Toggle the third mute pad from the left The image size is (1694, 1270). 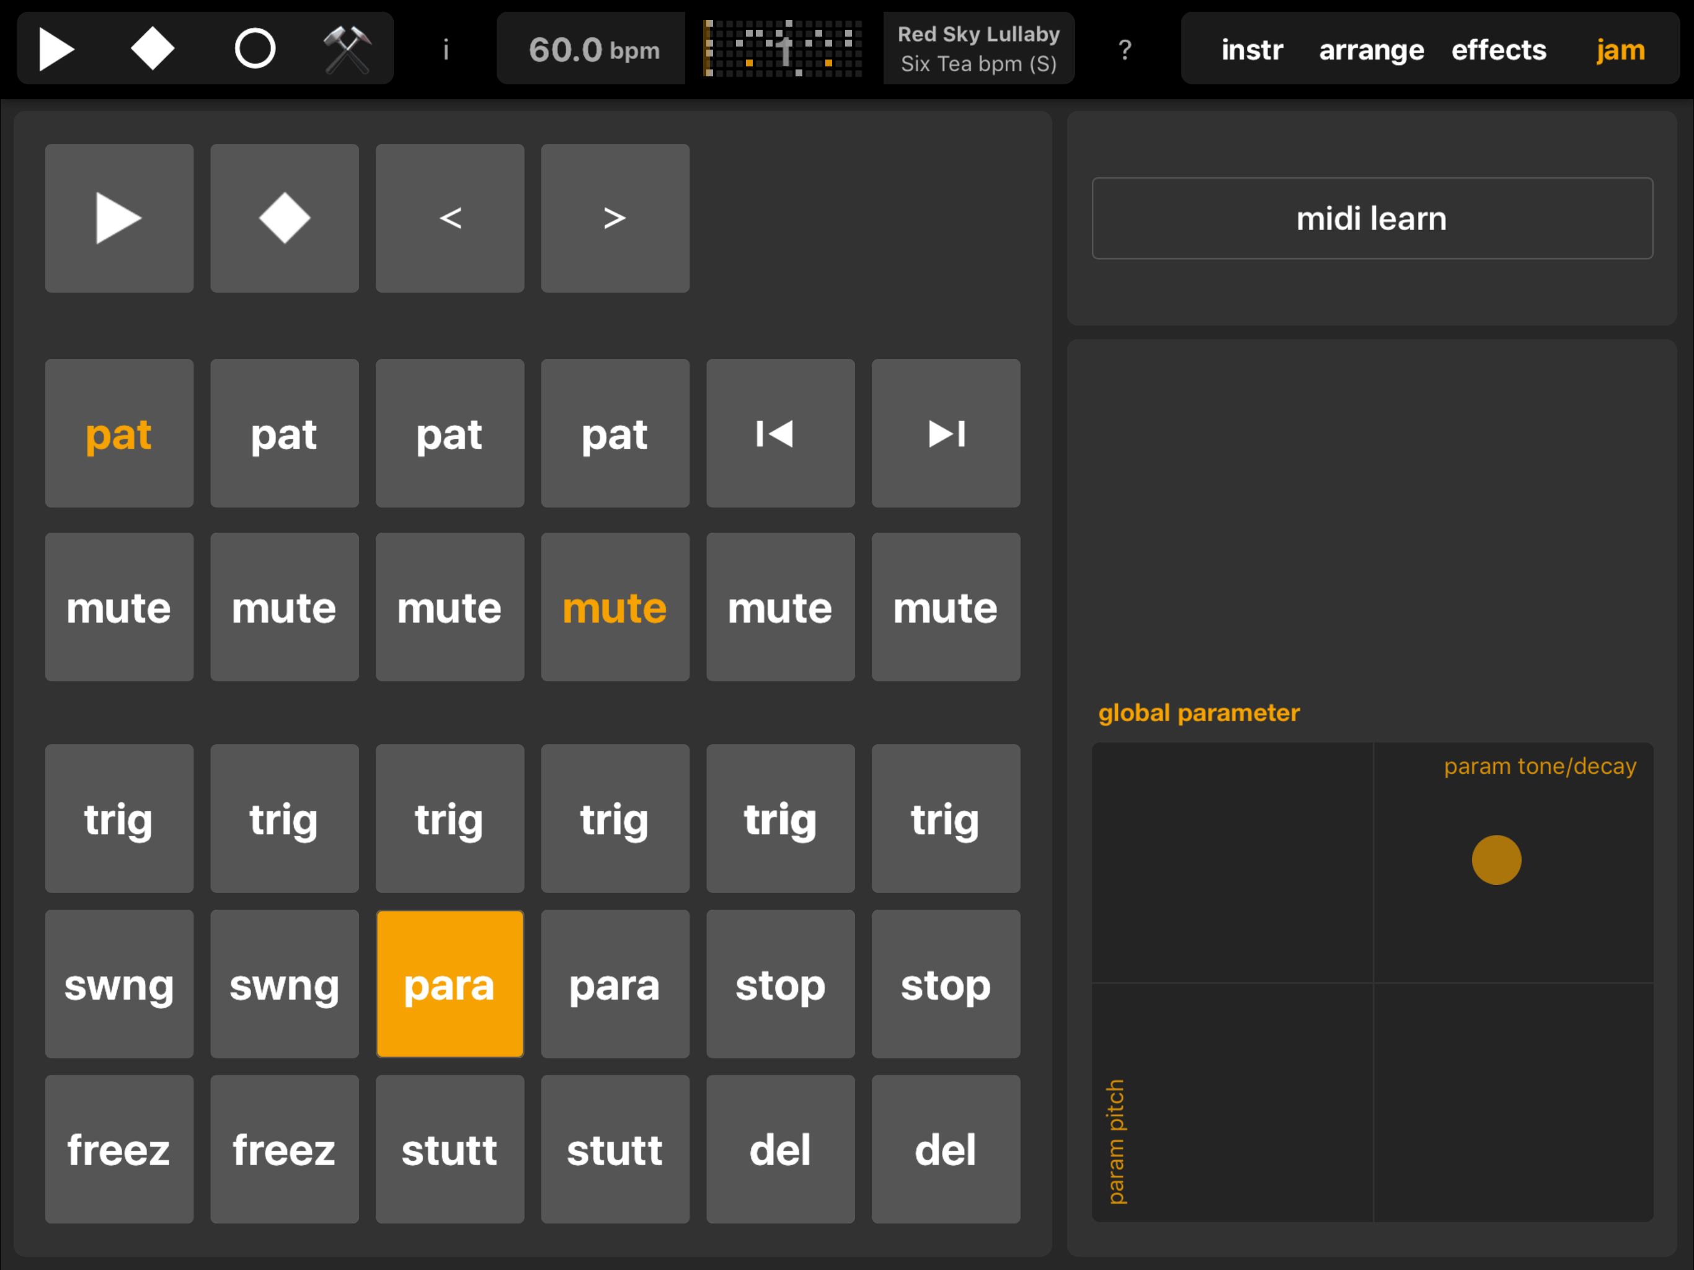coord(450,608)
